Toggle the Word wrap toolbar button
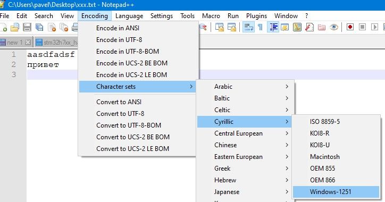 click(x=248, y=27)
